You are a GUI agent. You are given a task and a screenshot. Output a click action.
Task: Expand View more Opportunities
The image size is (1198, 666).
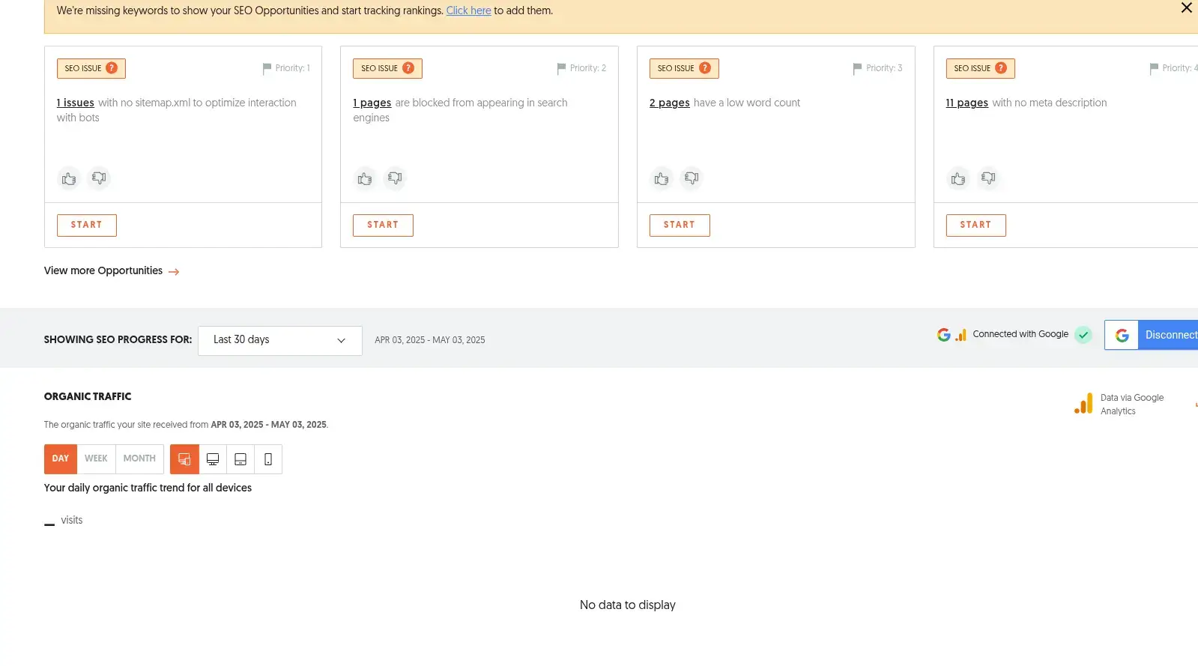[x=111, y=271]
